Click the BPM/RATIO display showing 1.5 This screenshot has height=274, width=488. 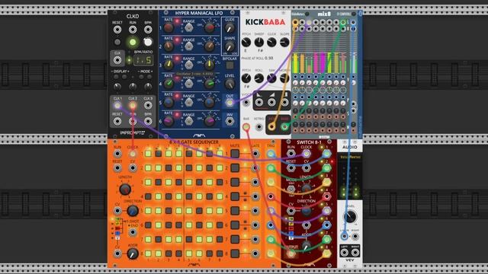pos(143,60)
